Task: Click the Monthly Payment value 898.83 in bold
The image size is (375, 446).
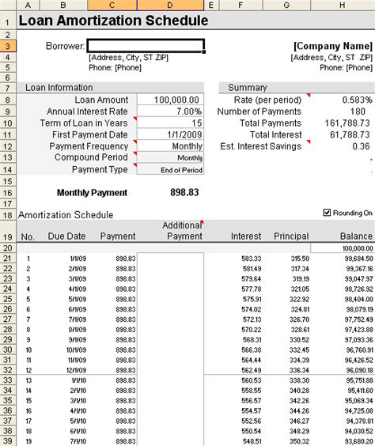Action: [x=184, y=193]
